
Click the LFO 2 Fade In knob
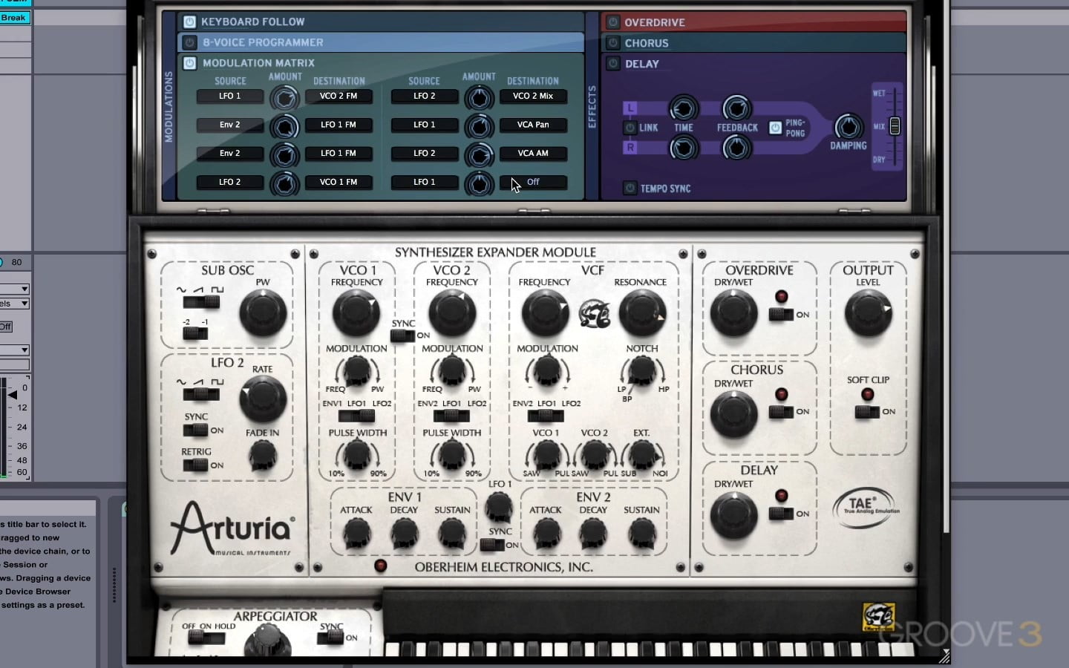263,455
